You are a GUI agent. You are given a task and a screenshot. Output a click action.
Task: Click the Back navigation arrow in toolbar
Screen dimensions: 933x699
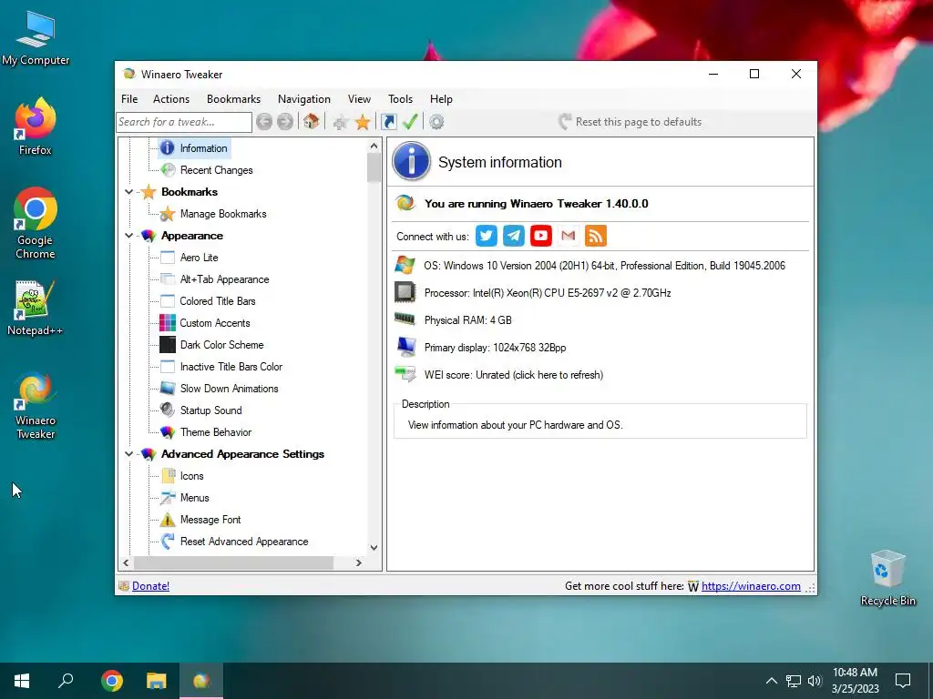coord(264,122)
